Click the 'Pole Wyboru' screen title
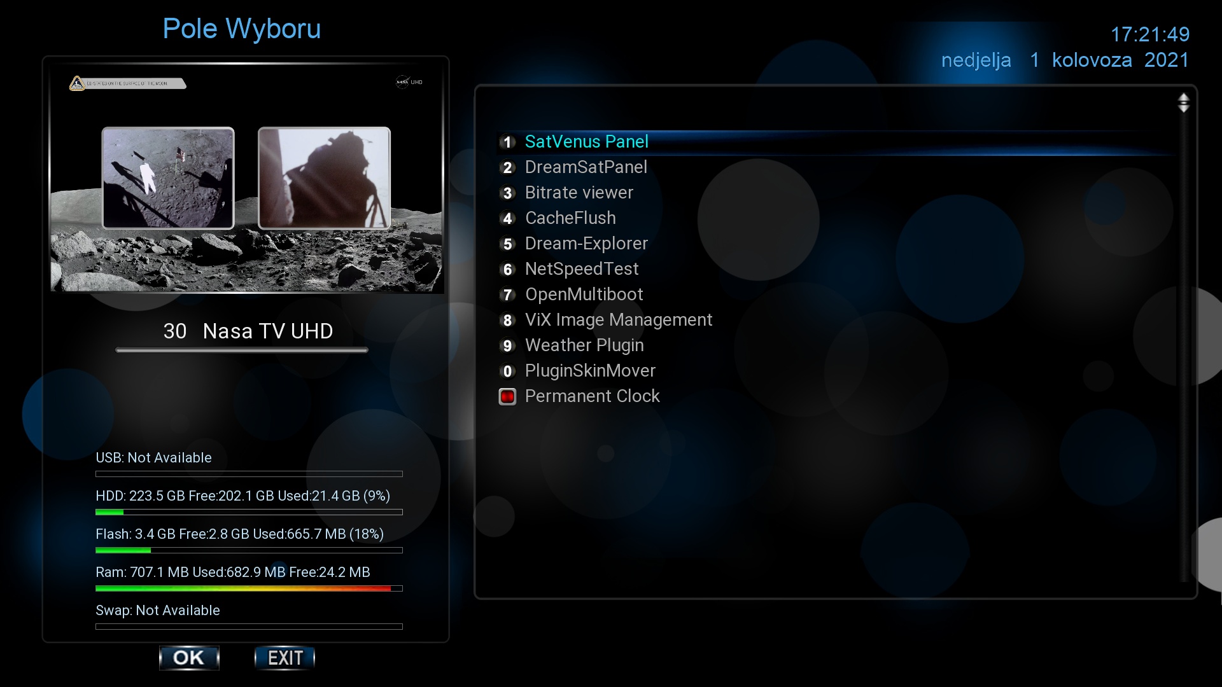The image size is (1222, 687). [242, 29]
